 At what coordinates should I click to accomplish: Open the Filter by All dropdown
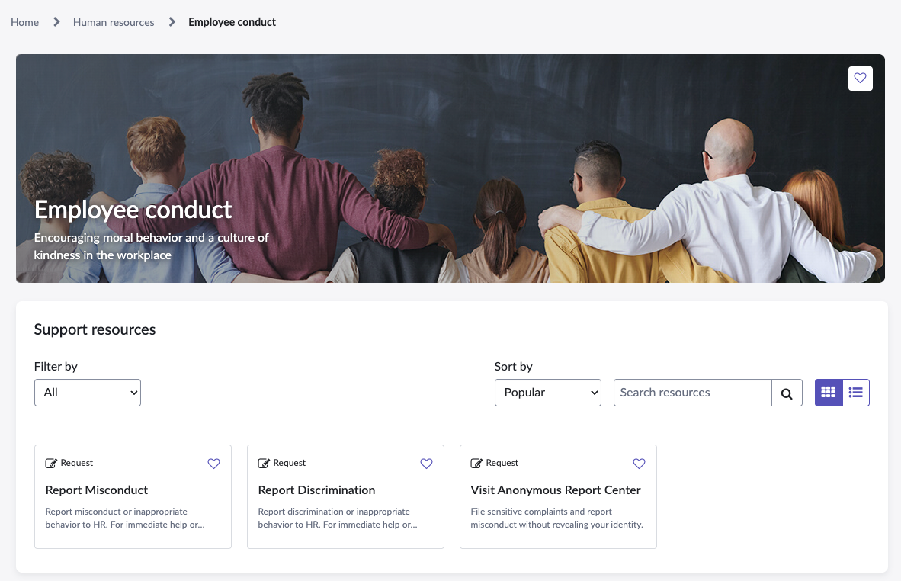click(x=88, y=393)
